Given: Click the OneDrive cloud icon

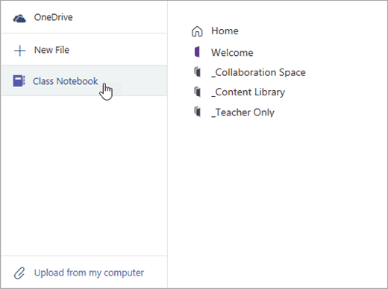Looking at the screenshot, I should 19,19.
